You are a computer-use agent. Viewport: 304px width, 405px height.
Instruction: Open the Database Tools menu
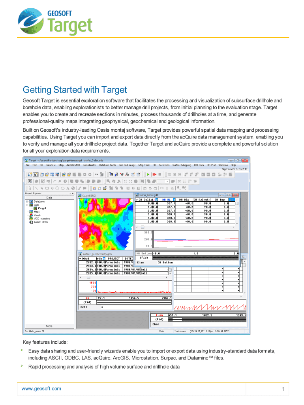pyautogui.click(x=107, y=165)
